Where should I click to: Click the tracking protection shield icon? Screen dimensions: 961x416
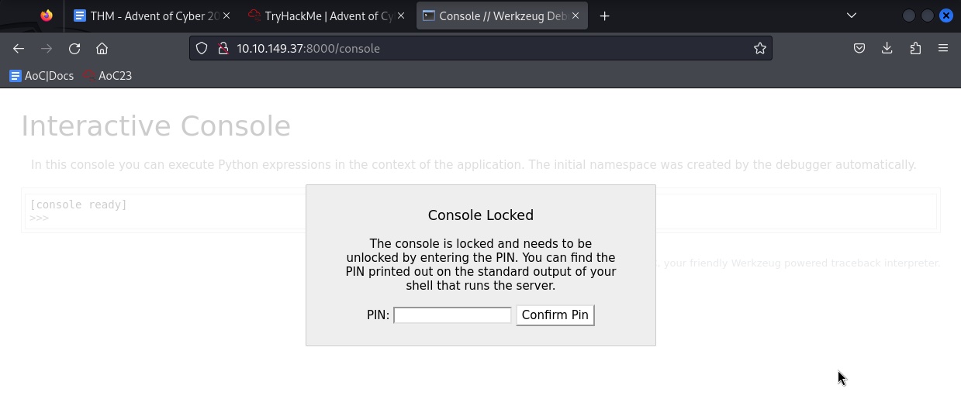click(202, 48)
